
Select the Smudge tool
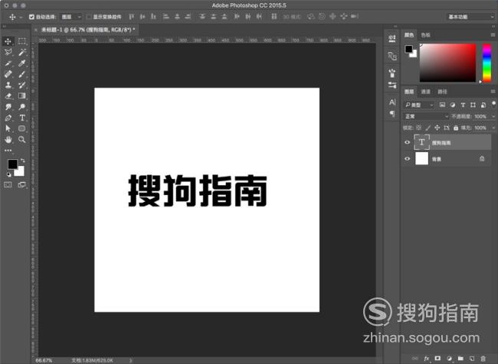8,107
